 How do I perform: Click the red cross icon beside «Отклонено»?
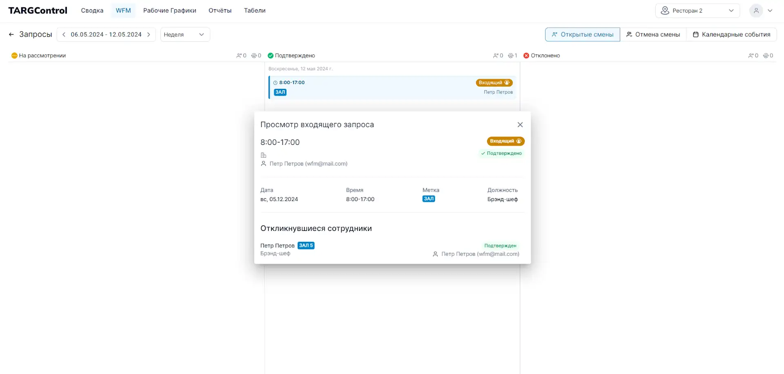[526, 55]
